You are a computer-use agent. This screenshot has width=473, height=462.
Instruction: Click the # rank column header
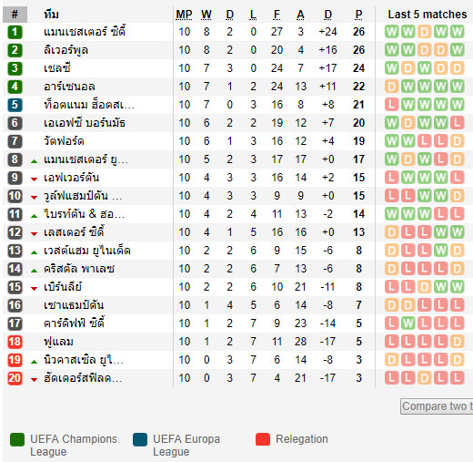point(15,15)
